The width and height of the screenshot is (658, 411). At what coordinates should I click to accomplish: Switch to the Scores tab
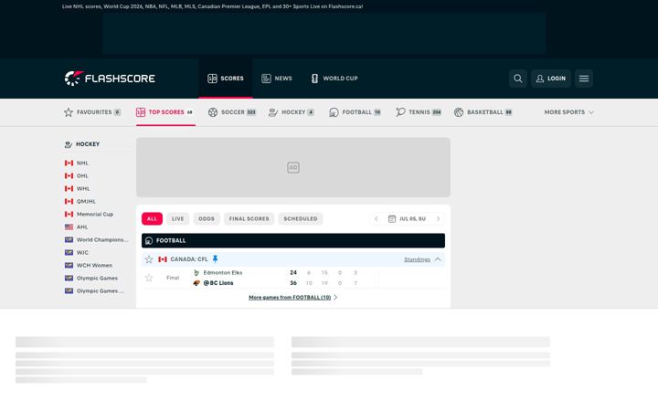[226, 79]
